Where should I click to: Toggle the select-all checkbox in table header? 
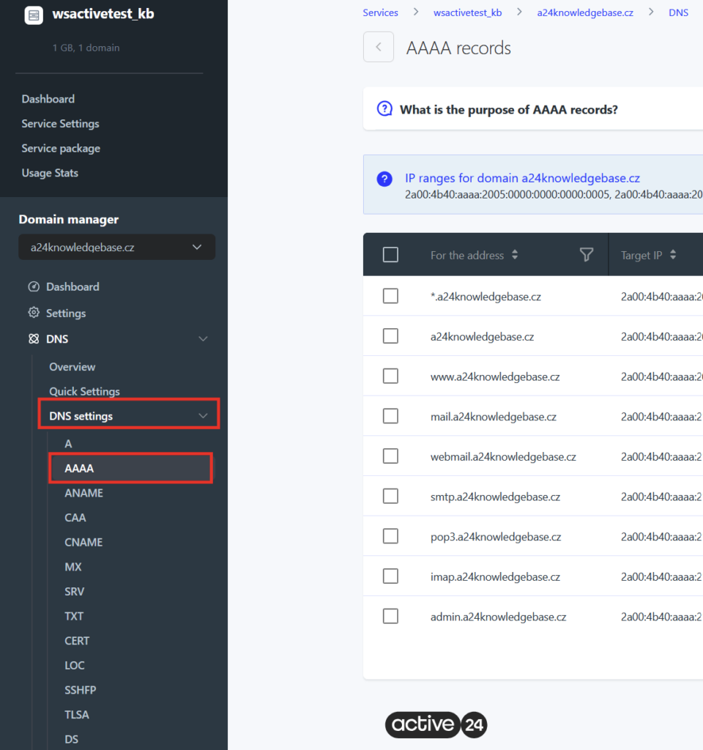tap(390, 254)
